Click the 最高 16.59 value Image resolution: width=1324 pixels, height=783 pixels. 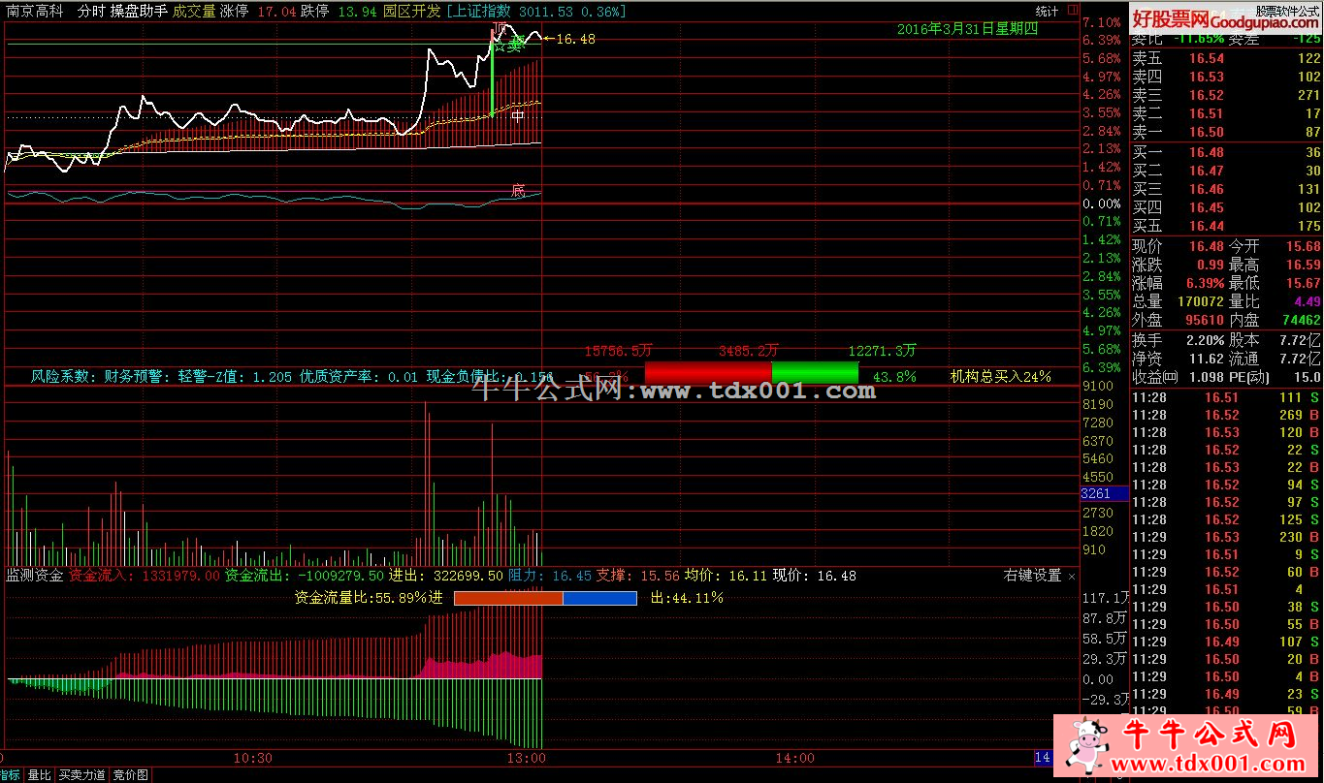point(1302,265)
